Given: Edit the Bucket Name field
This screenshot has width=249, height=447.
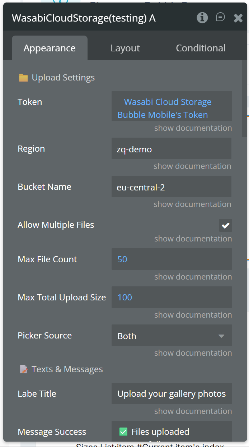Looking at the screenshot, I should (x=172, y=187).
